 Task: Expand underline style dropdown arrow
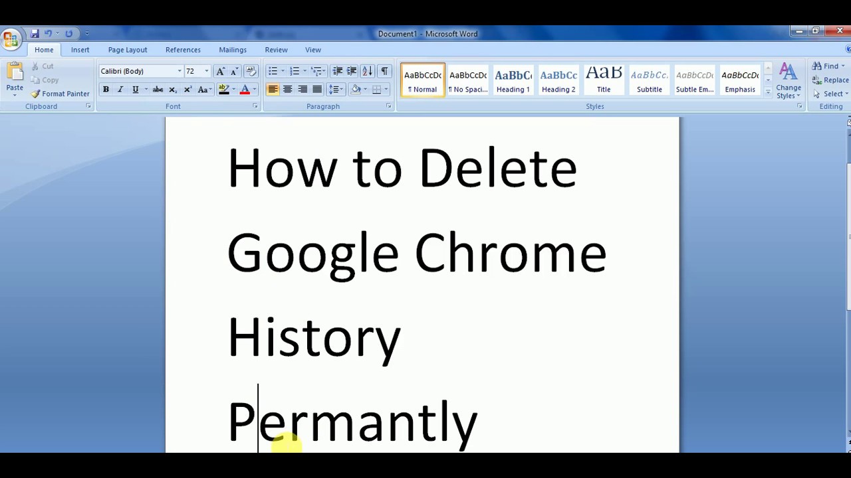[145, 90]
